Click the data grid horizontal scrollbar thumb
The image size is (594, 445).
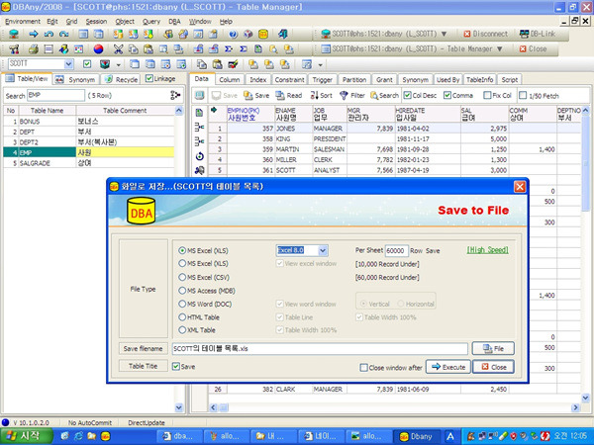(x=224, y=407)
